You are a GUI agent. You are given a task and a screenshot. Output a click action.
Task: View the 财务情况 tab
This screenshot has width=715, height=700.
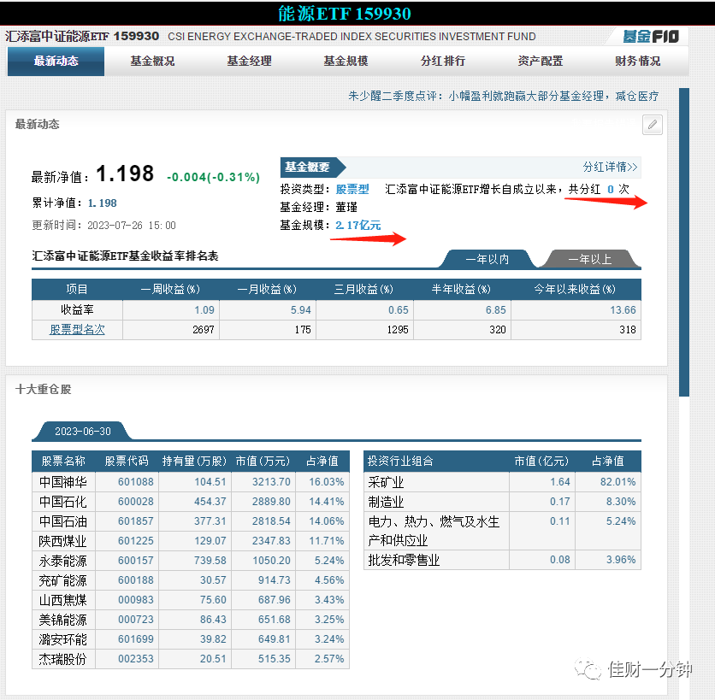coord(637,61)
